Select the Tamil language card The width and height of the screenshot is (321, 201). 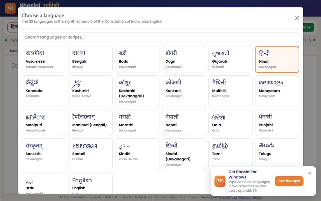pyautogui.click(x=230, y=152)
